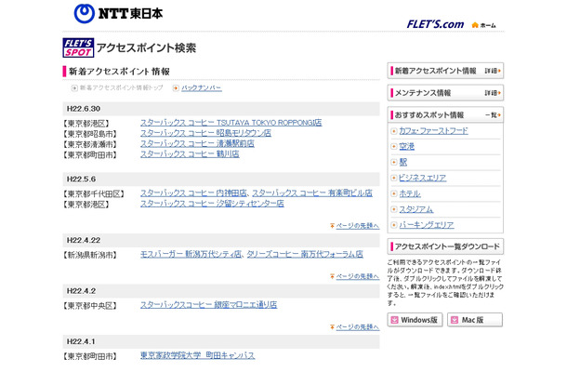Image resolution: width=567 pixels, height=372 pixels.
Task: Open 詳細 arrow for 新着アクセスポイント情報 sidebar
Action: pos(493,71)
